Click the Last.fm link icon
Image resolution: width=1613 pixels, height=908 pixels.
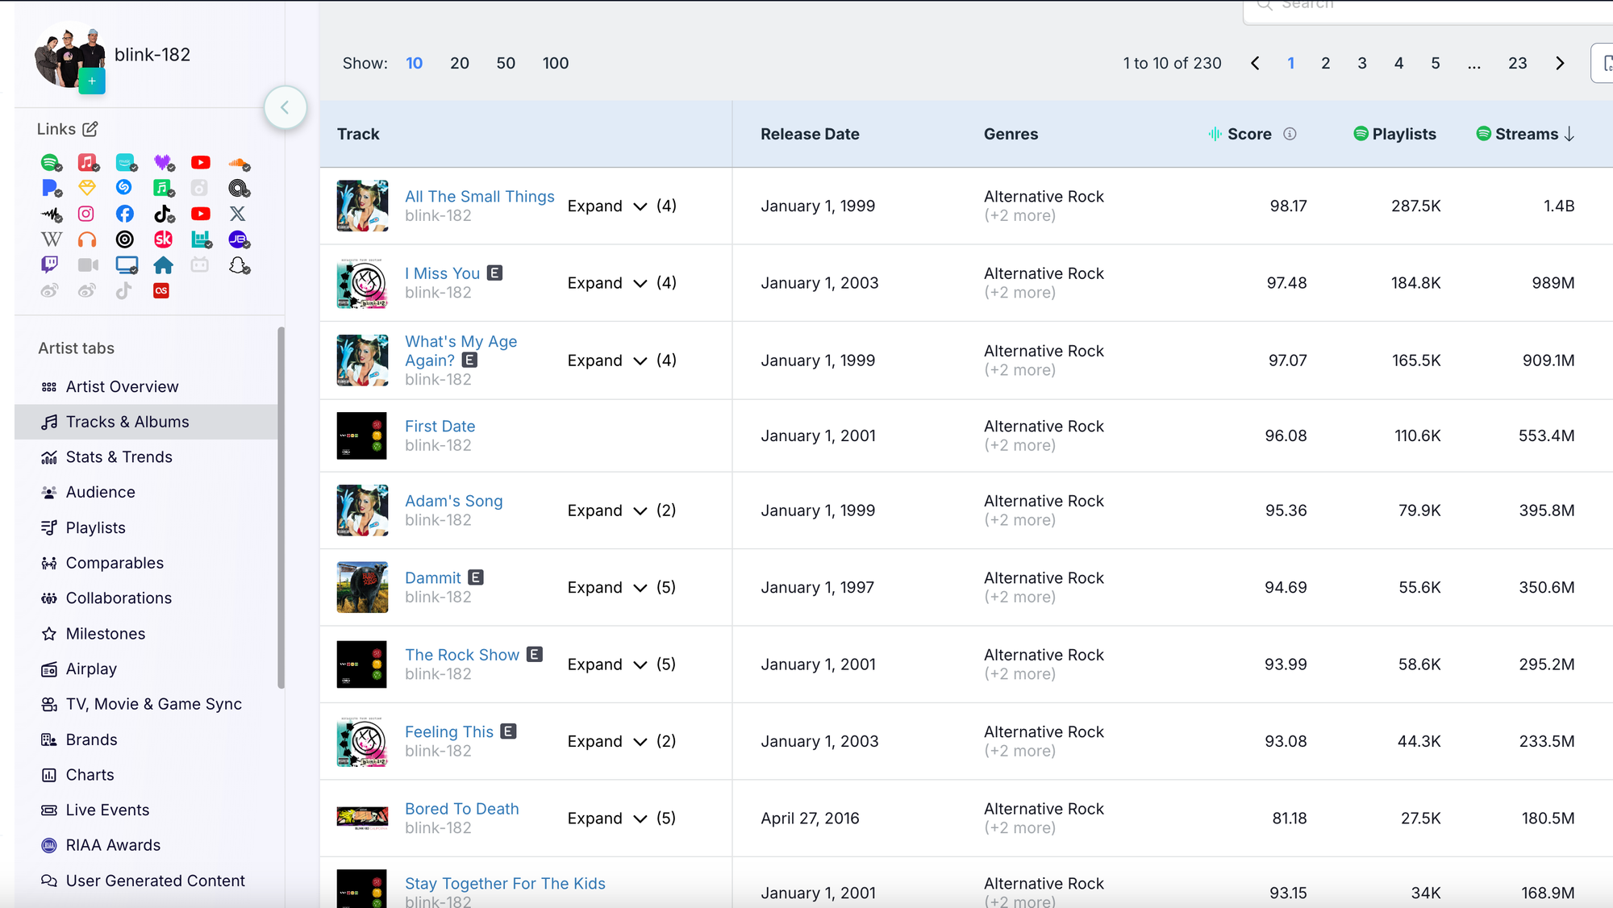(x=161, y=290)
